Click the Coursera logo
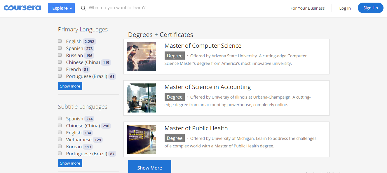Image resolution: width=387 pixels, height=173 pixels. (x=22, y=8)
